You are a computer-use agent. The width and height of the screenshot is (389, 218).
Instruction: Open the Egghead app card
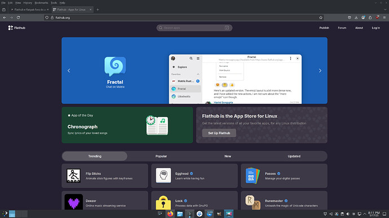pos(194,176)
